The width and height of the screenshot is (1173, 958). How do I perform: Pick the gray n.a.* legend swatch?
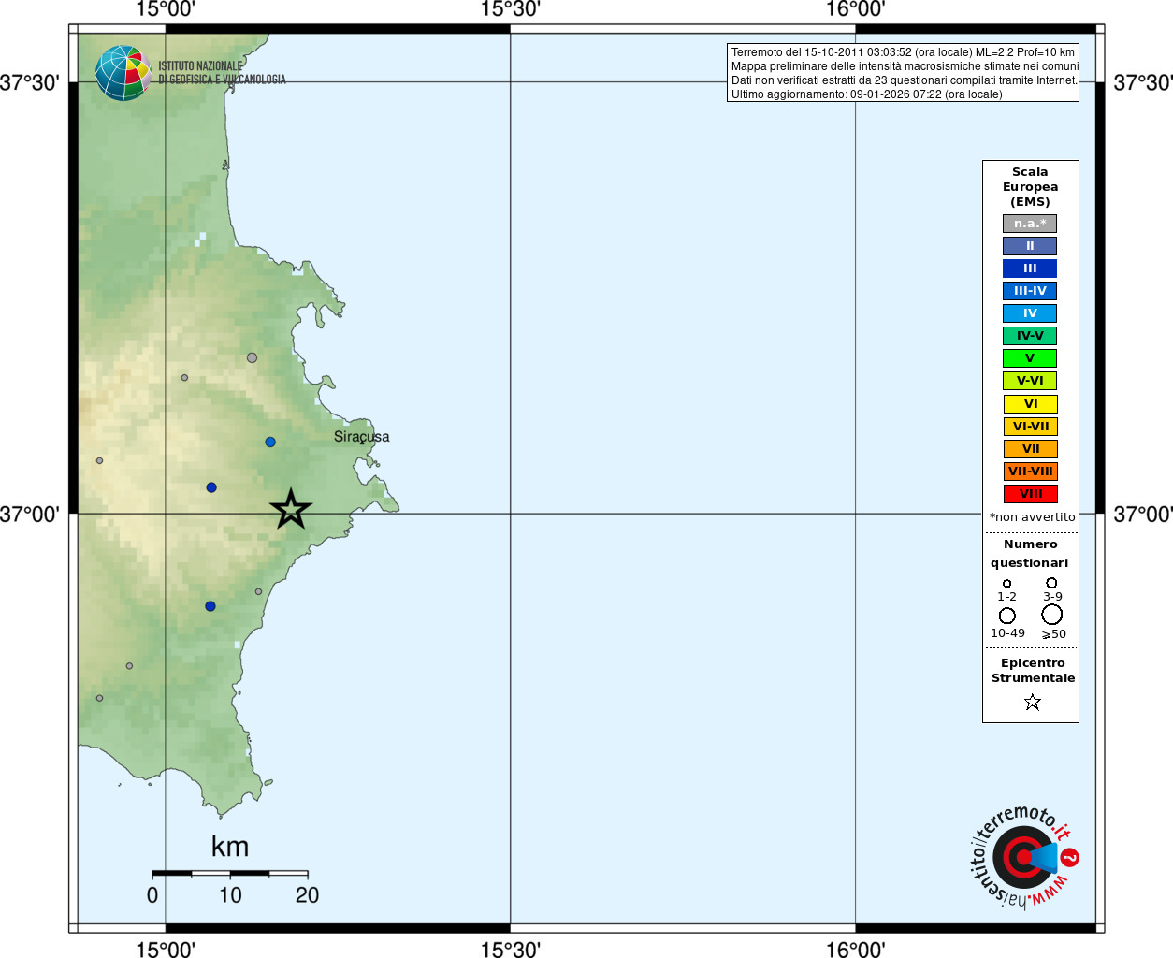(x=1030, y=224)
